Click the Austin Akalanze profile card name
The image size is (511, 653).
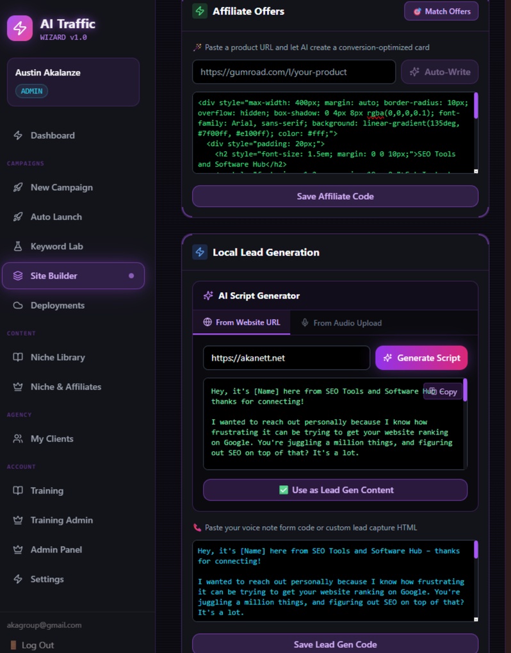coord(48,72)
